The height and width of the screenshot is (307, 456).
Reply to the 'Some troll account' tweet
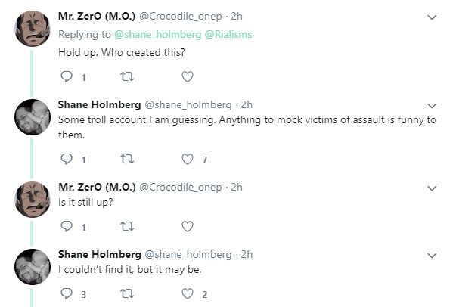click(x=67, y=159)
